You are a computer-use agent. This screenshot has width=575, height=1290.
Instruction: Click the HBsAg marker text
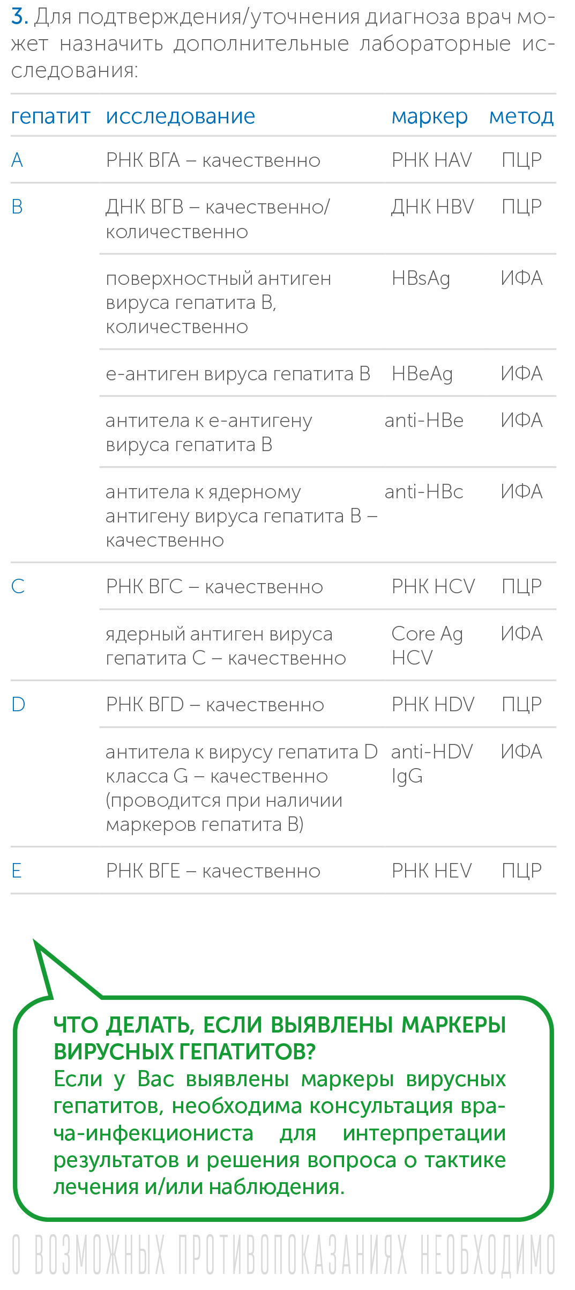[421, 279]
